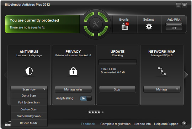The image size is (192, 129).
Task: Click the 'You are currently protected' status banner
Action: (x=42, y=24)
